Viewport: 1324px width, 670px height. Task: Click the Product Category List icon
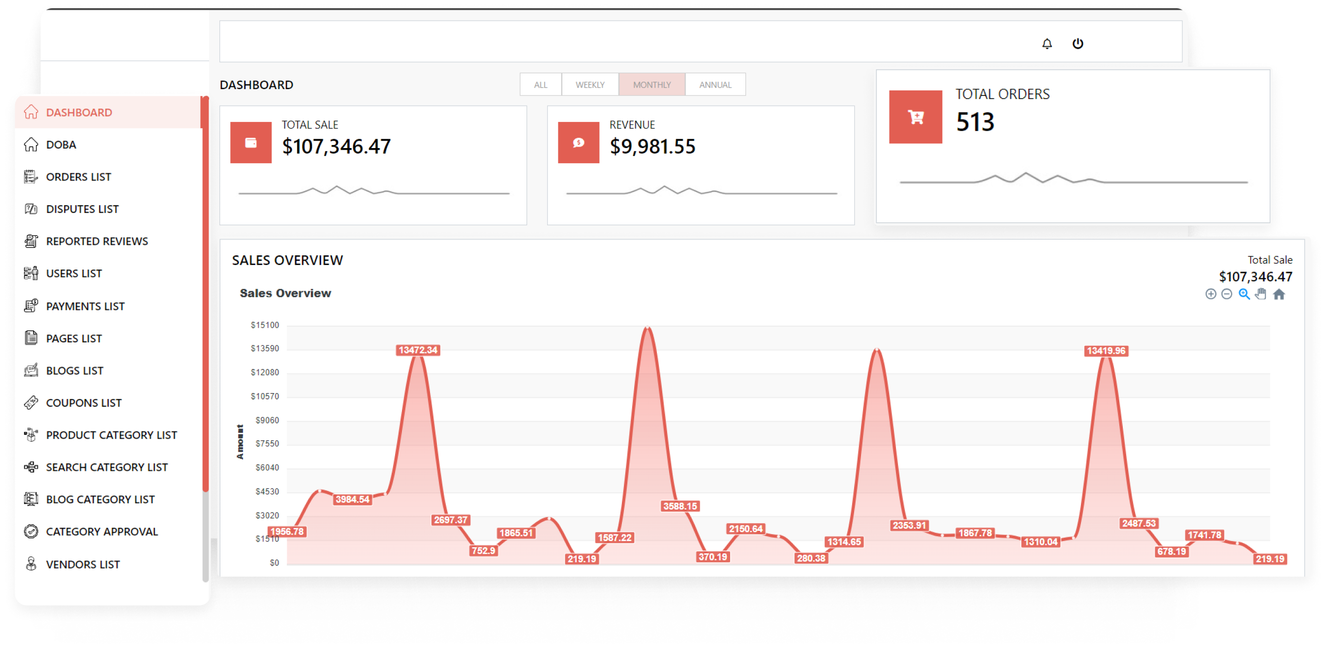pos(31,435)
